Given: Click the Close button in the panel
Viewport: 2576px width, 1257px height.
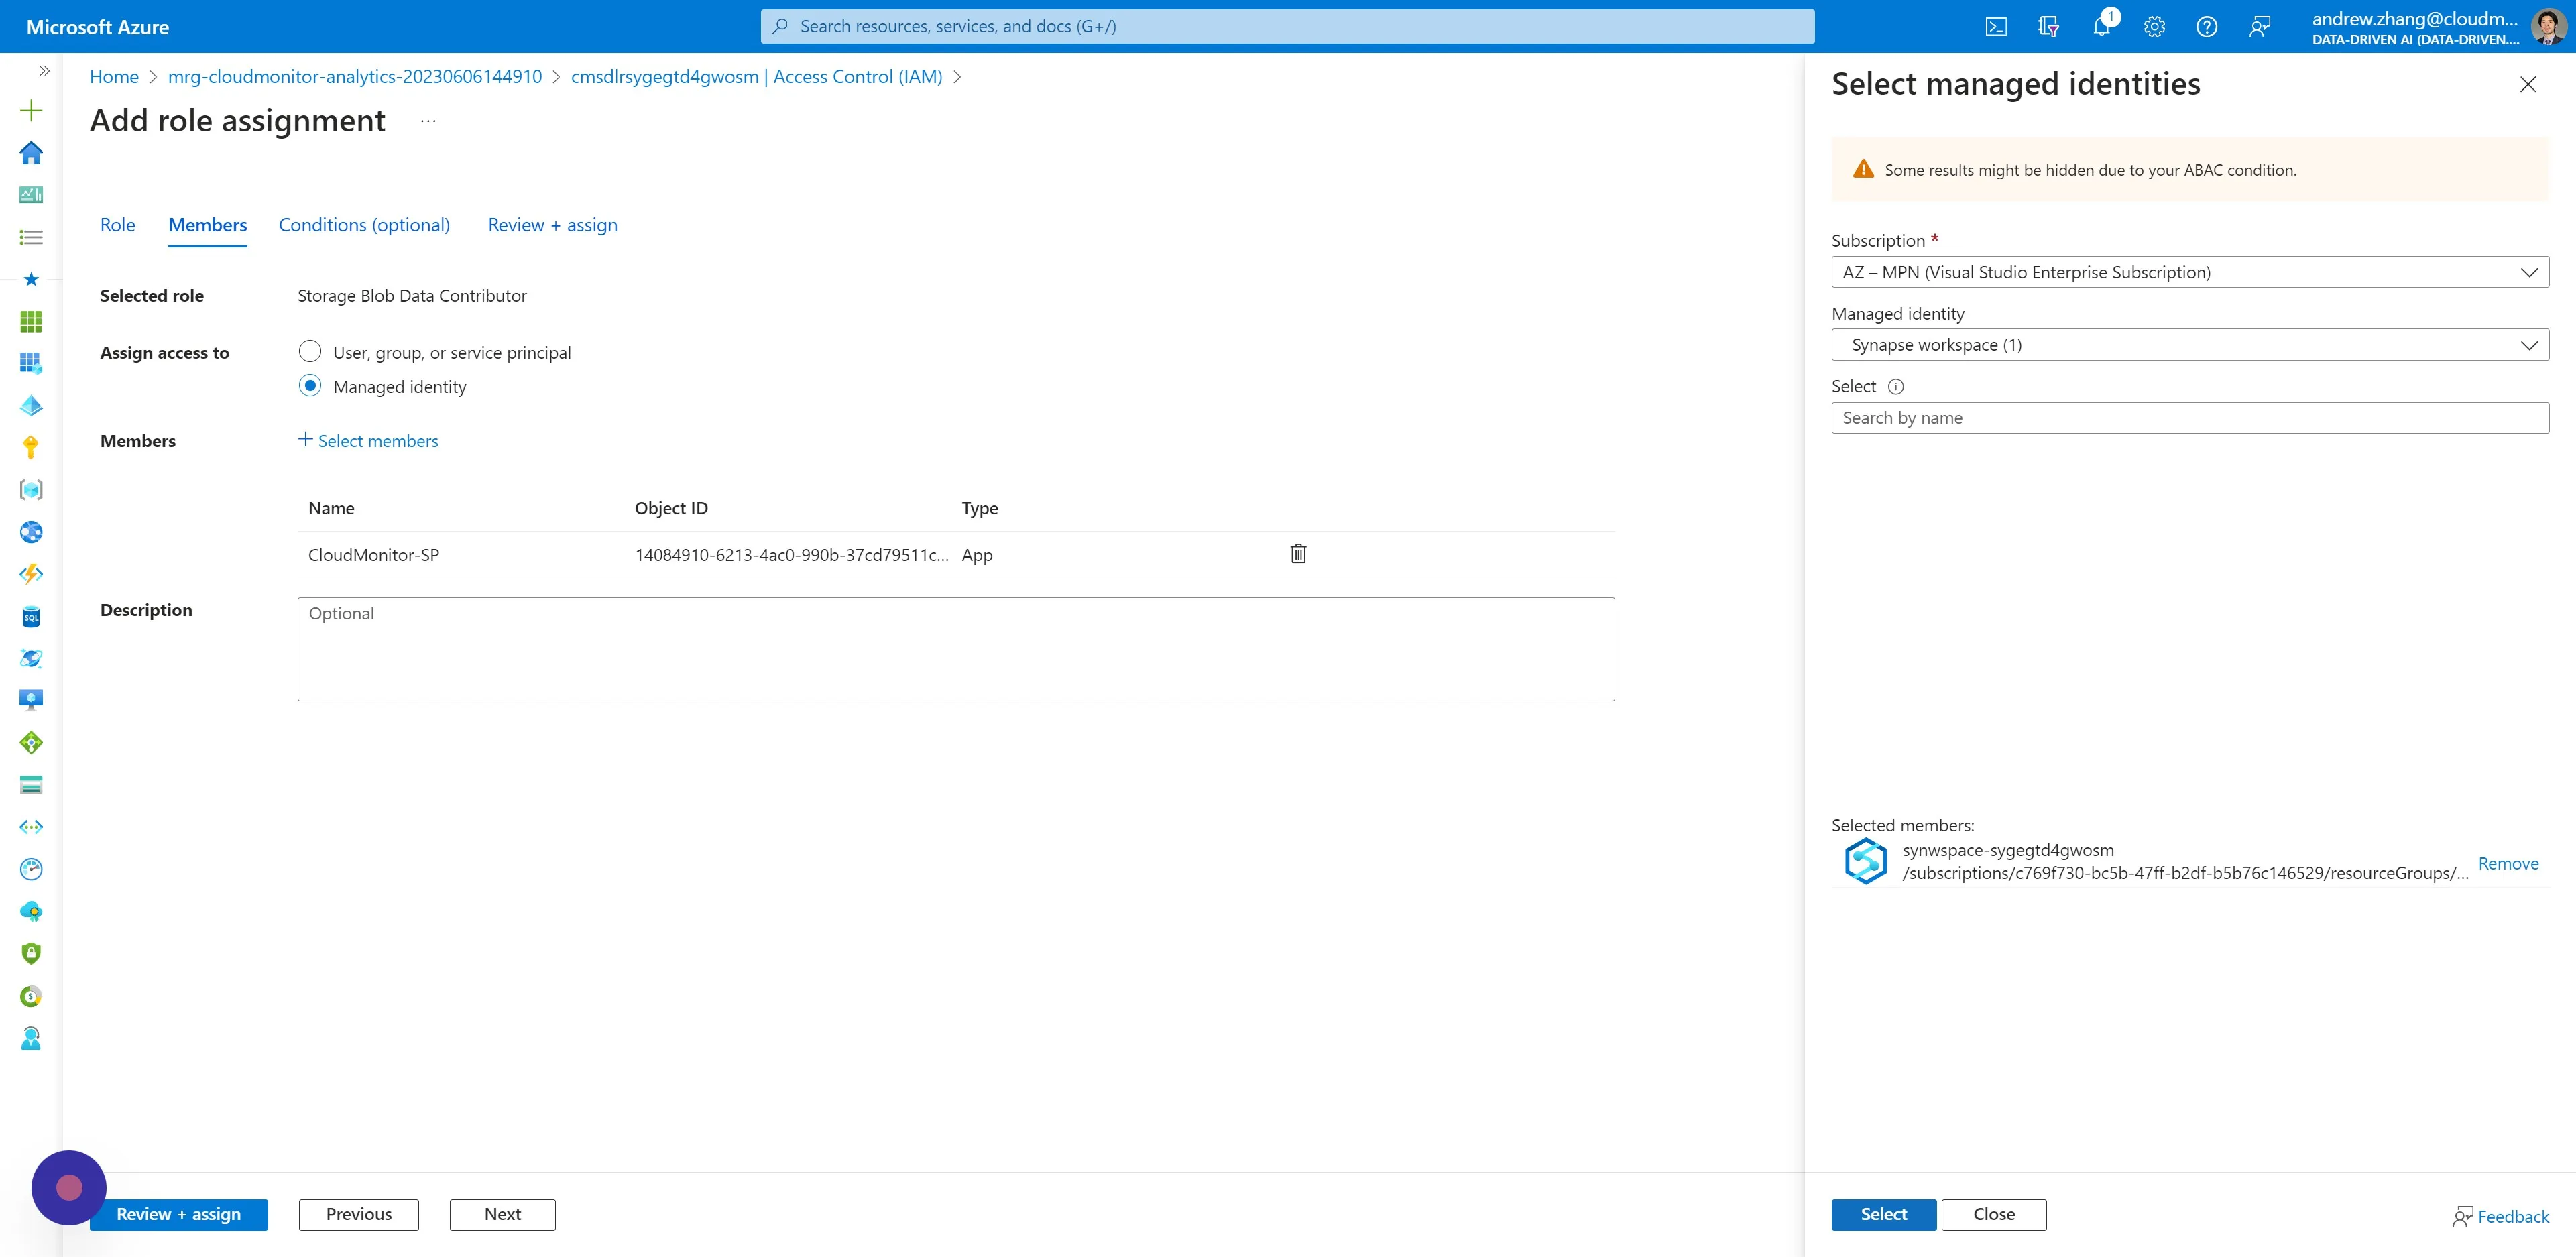Looking at the screenshot, I should pos(1993,1215).
